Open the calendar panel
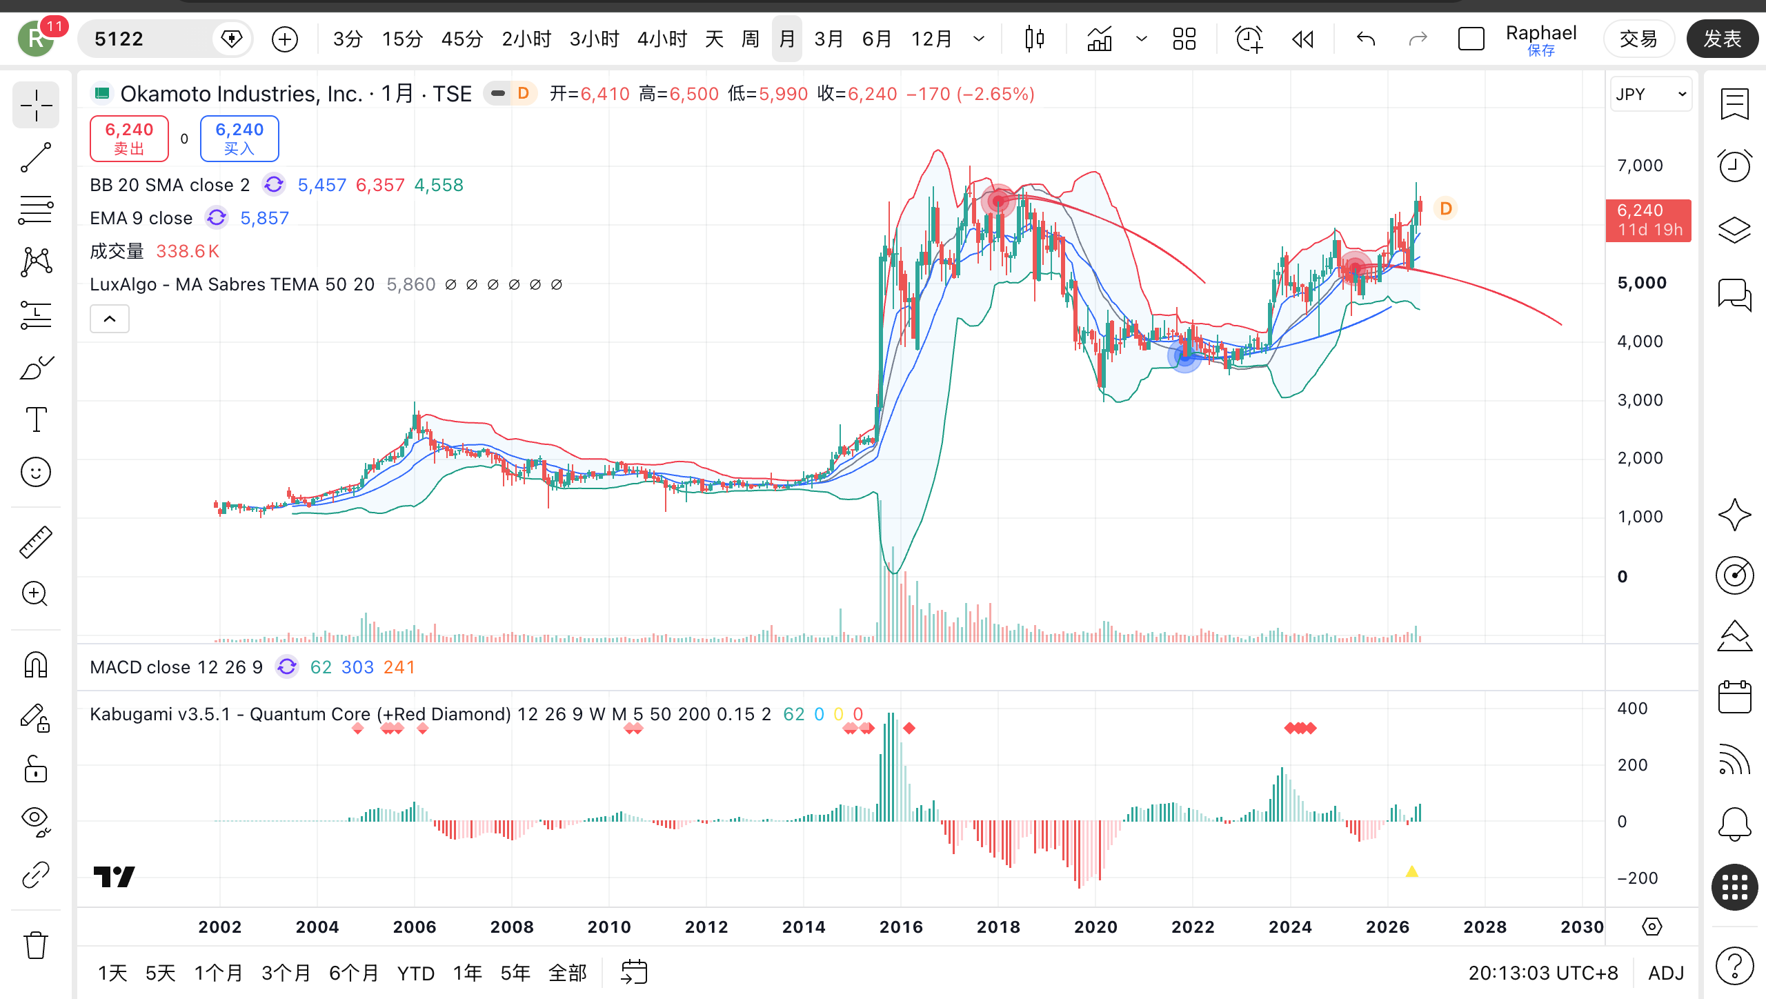Screen dimensions: 1766x999 (x=1734, y=697)
